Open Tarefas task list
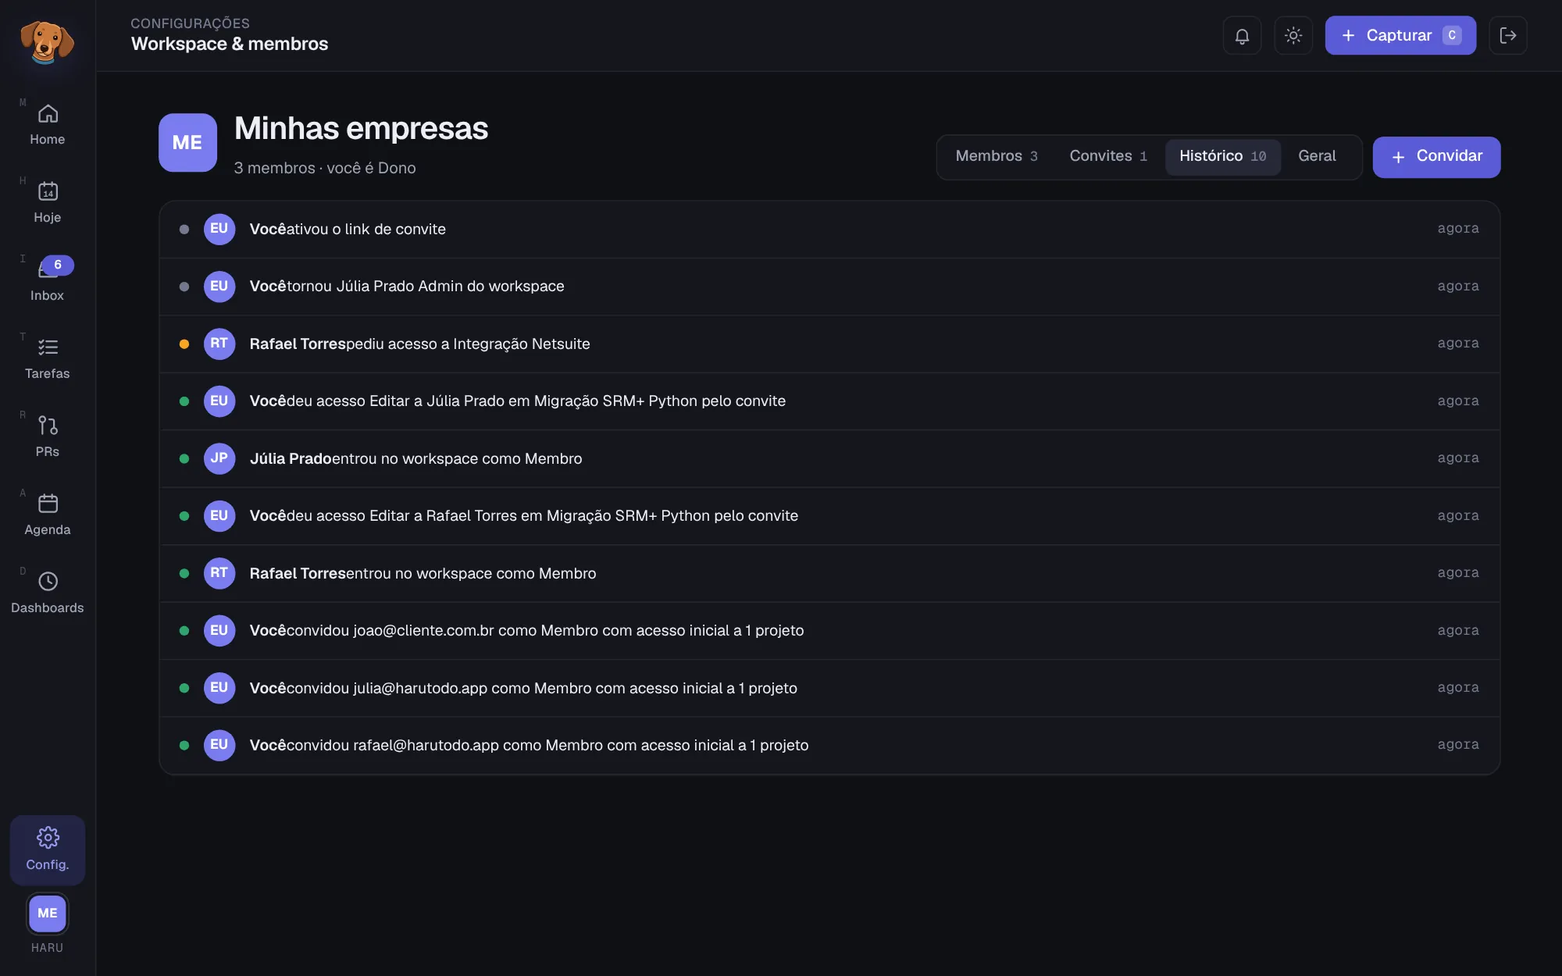1562x976 pixels. click(x=47, y=358)
